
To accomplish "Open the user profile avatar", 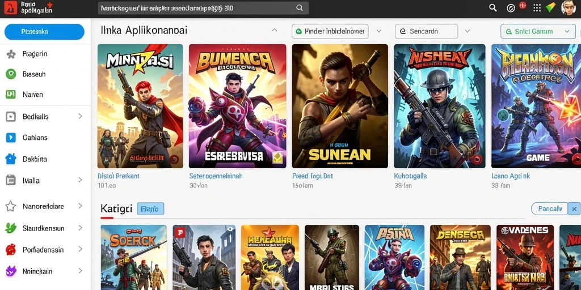I will click(x=568, y=7).
